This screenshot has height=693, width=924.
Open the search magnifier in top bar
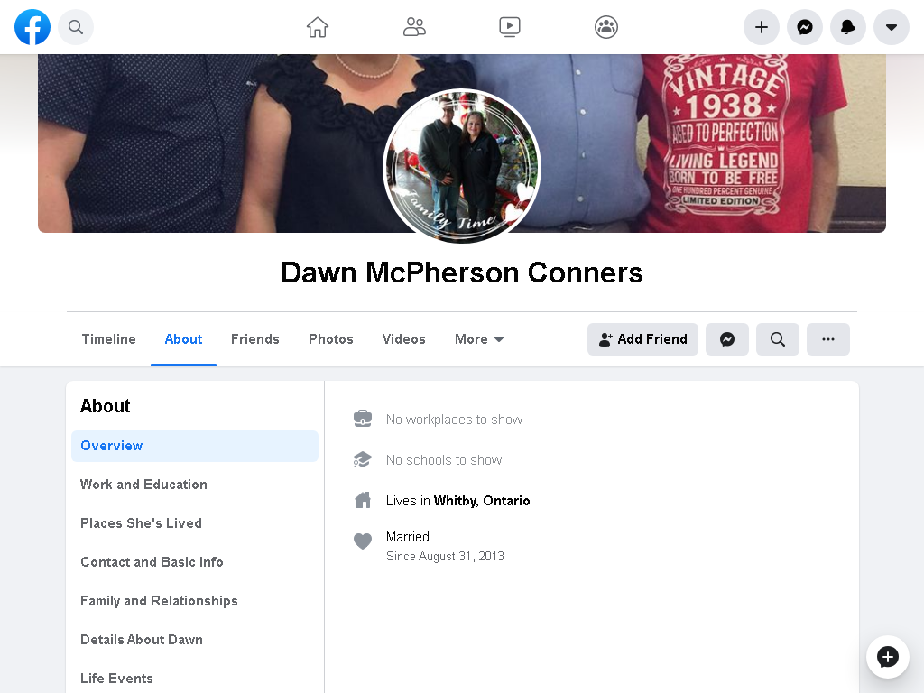pyautogui.click(x=76, y=27)
